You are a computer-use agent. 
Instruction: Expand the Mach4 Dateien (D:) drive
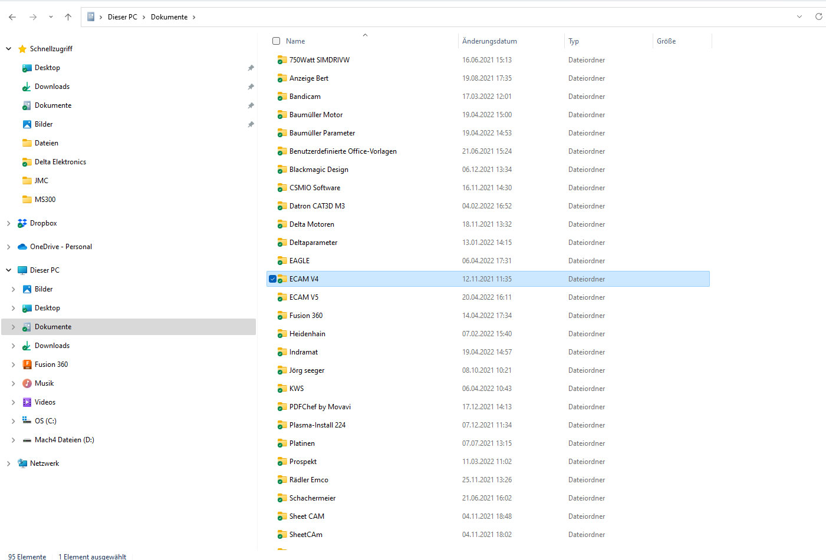click(x=13, y=440)
